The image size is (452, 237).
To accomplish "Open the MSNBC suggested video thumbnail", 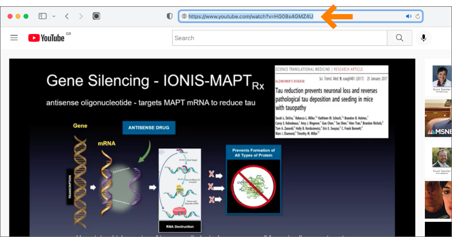I will pos(438,118).
